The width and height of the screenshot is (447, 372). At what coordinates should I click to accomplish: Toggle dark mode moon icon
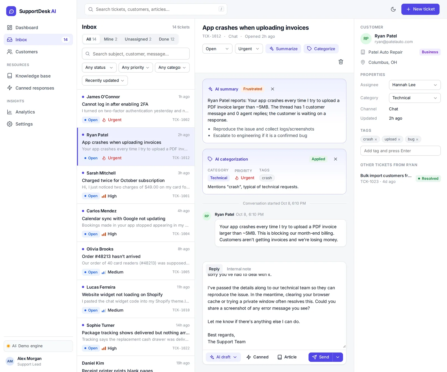click(x=393, y=9)
